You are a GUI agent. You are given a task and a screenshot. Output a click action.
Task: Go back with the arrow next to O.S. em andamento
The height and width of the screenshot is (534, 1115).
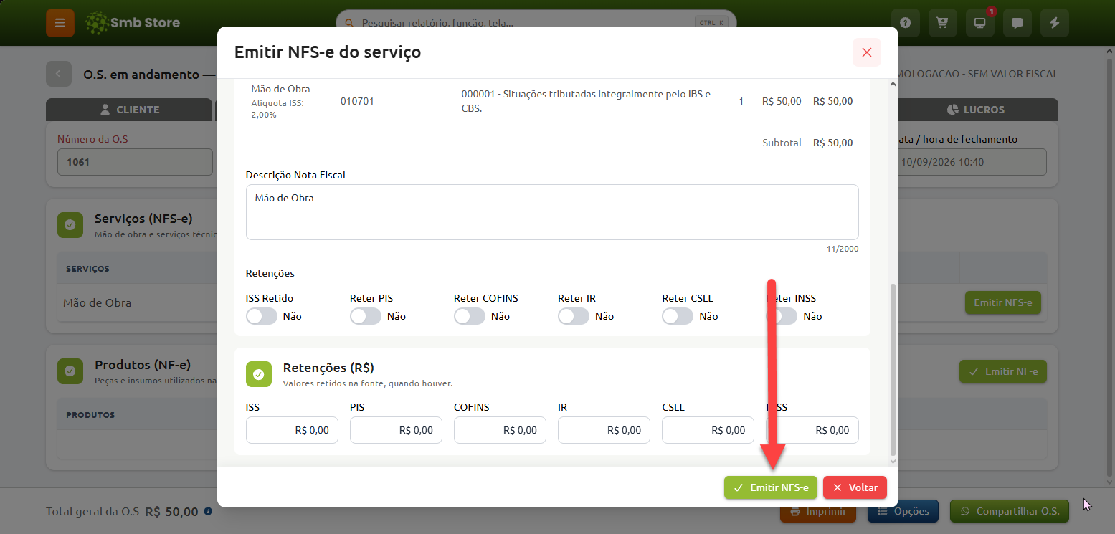coord(59,74)
